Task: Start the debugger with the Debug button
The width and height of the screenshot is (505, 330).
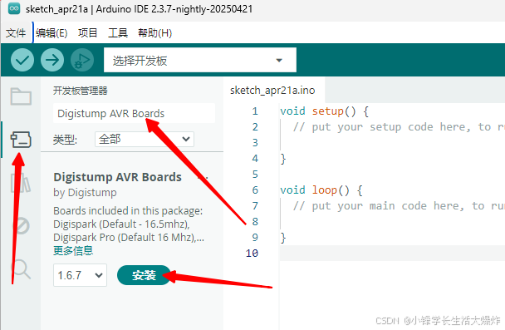Action: 82,60
